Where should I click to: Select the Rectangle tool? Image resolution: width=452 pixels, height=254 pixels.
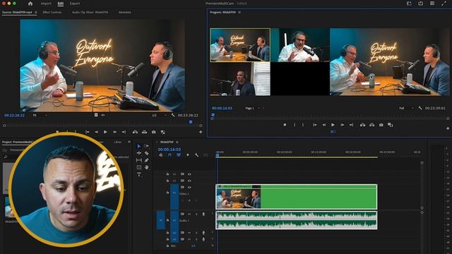pos(139,167)
